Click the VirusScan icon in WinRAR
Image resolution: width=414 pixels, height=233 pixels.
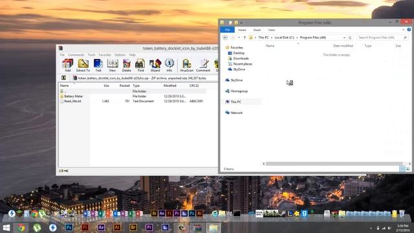(186, 65)
